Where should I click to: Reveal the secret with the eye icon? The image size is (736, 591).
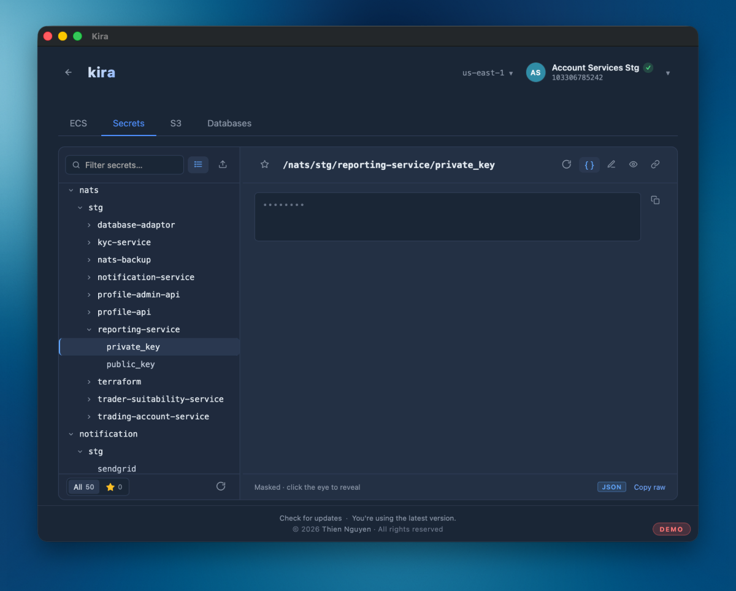tap(634, 164)
